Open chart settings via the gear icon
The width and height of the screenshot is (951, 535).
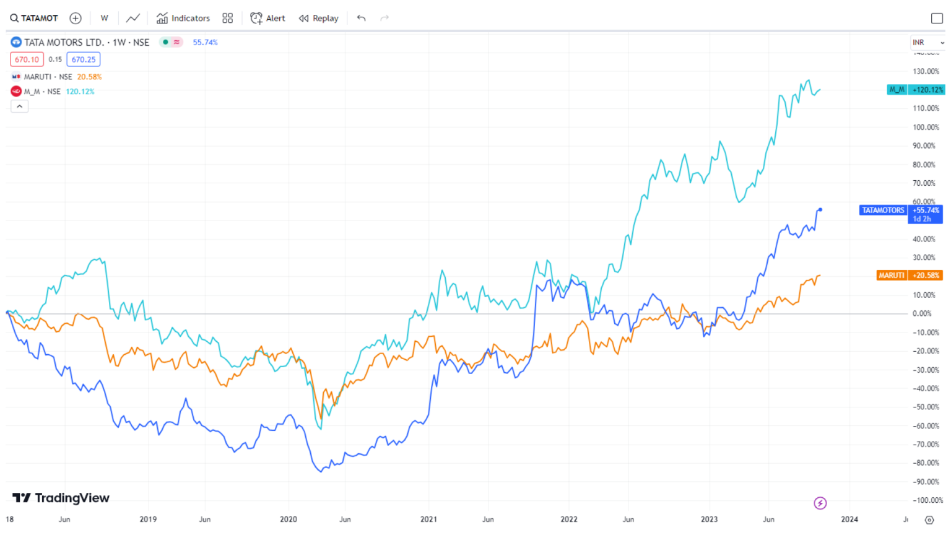[928, 520]
